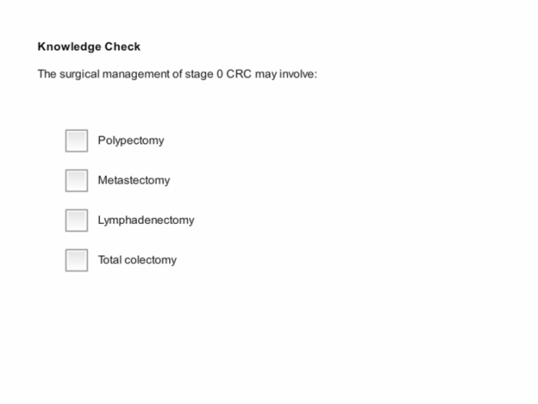Image resolution: width=538 pixels, height=404 pixels.
Task: Click the word of in the question
Action: pos(178,74)
